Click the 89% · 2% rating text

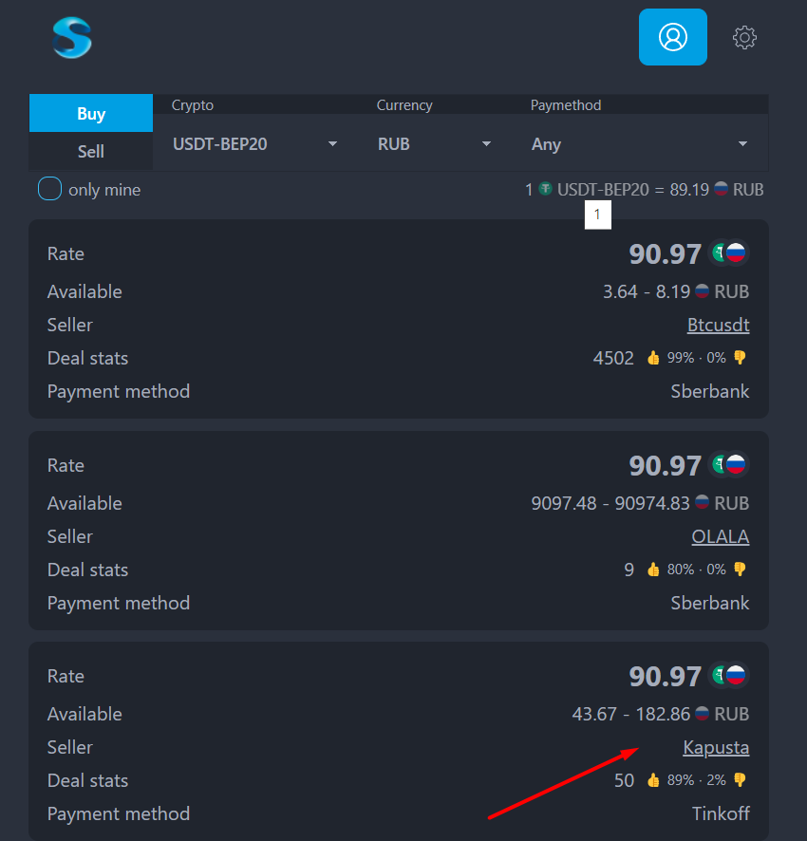click(x=697, y=780)
